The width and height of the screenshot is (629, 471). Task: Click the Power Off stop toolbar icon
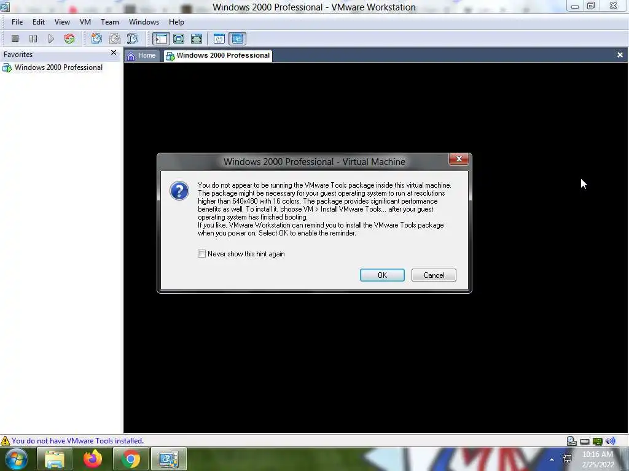(15, 39)
